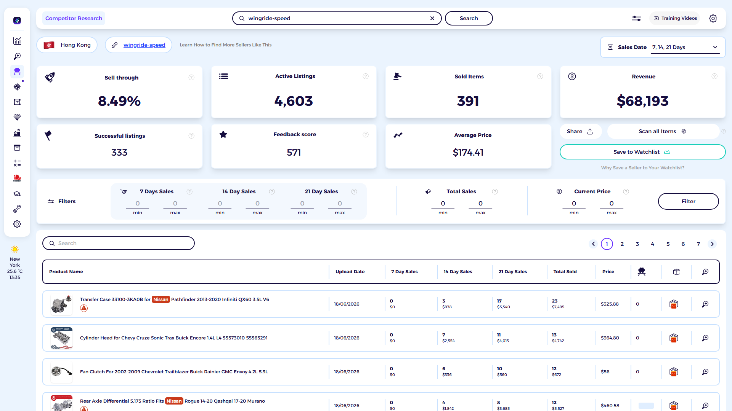Expand Sales Date 7, 14, 21 Days dropdown

pyautogui.click(x=685, y=47)
